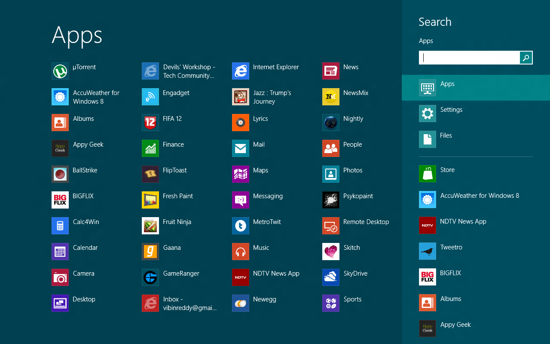Open the Calendar app icon

[x=60, y=252]
